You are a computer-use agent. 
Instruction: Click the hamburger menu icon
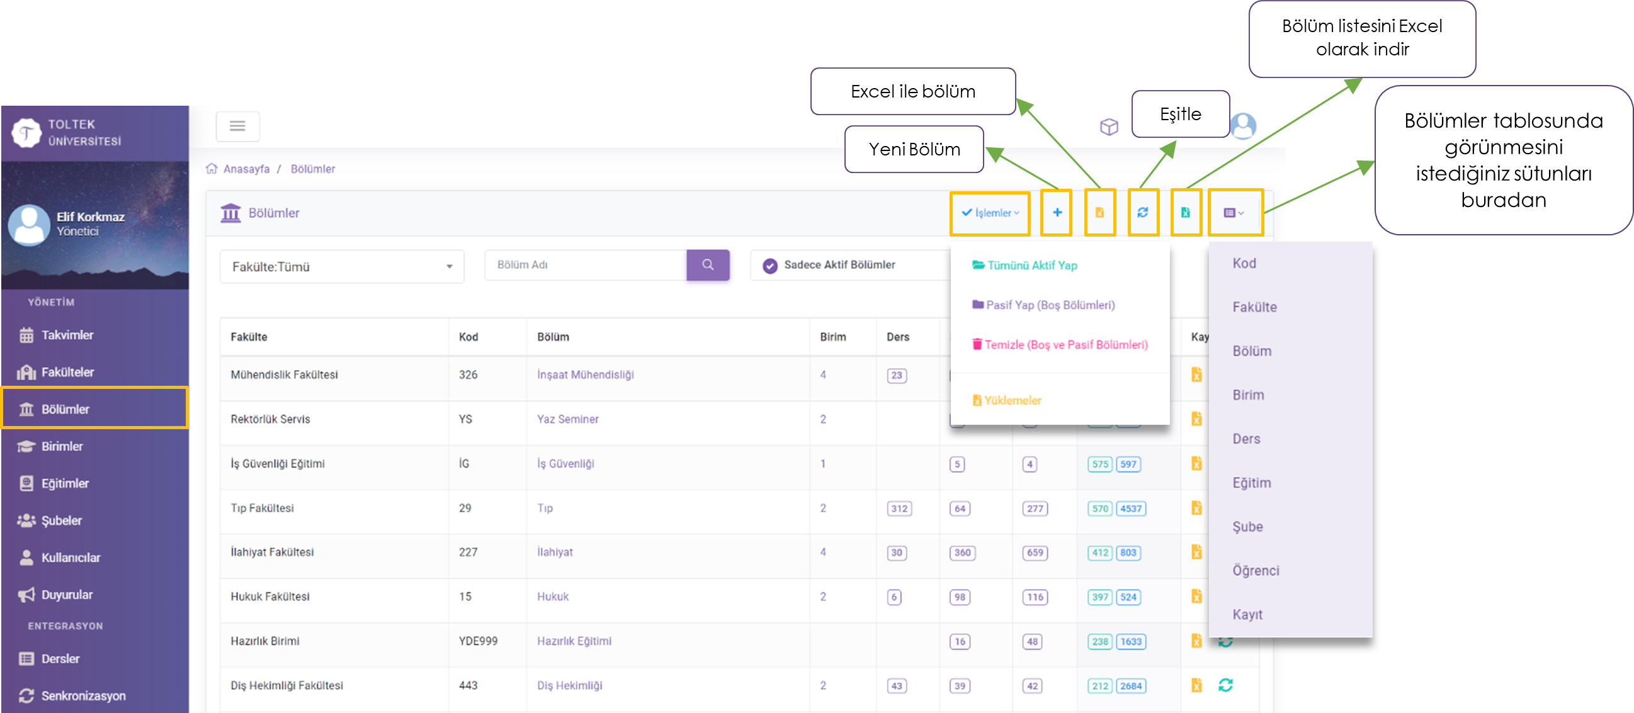[x=237, y=126]
